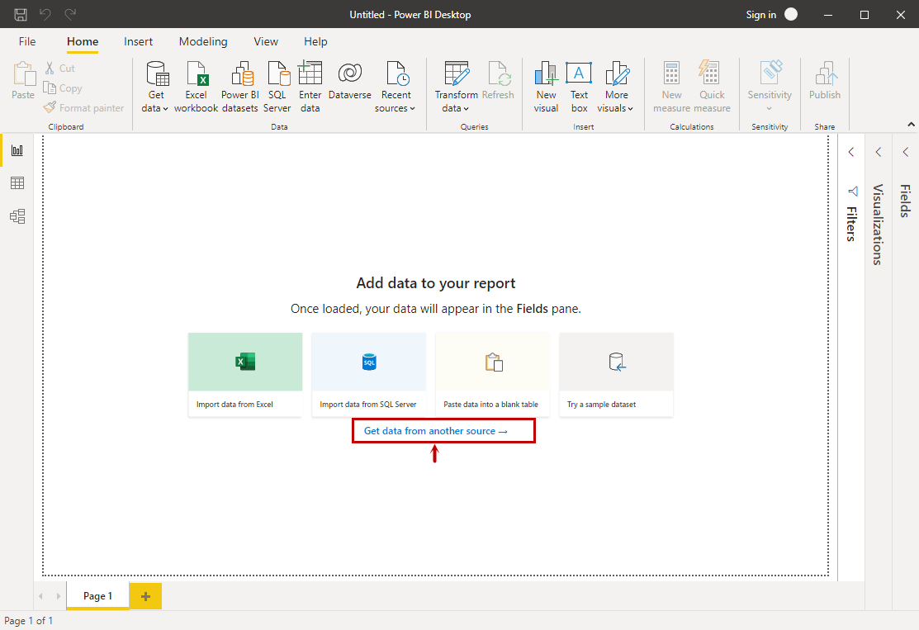Screen dimensions: 919x630
Task: Add a Text box
Action: coord(579,74)
